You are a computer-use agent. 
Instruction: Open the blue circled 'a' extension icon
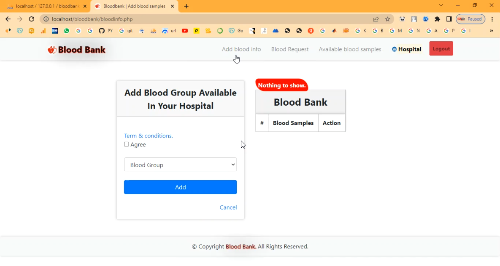click(425, 19)
